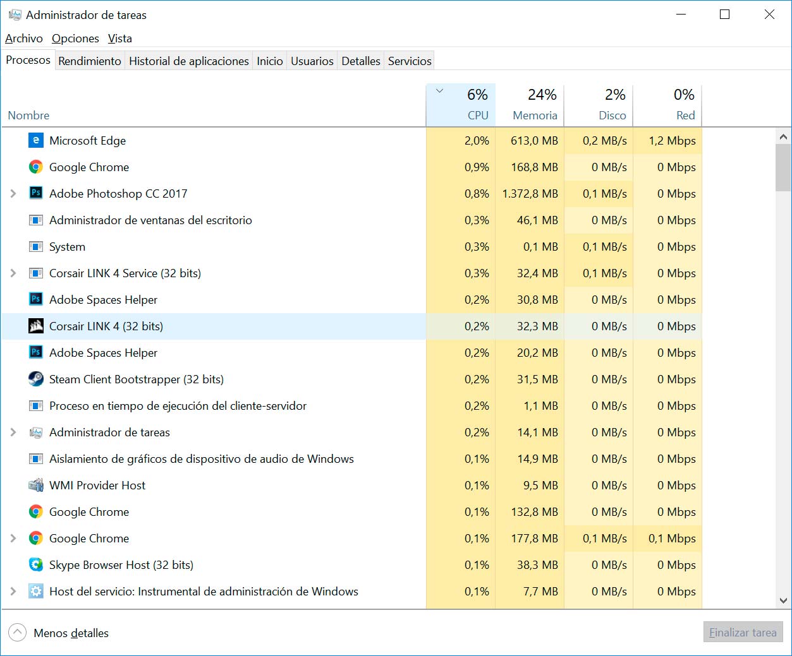
Task: Click the Host del servicio gear icon
Action: (36, 591)
